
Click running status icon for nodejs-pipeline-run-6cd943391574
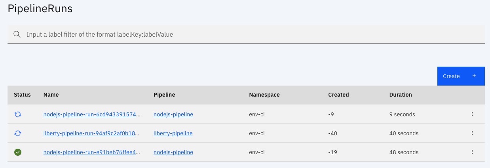click(x=18, y=114)
